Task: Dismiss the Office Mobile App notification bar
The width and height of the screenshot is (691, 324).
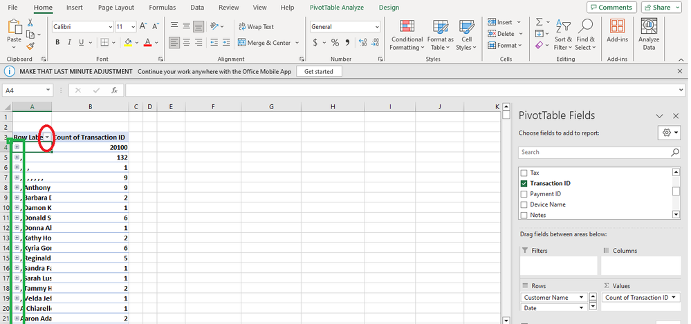Action: click(x=679, y=71)
